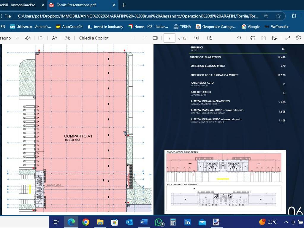Click the 12,08 height value

[x=282, y=112]
